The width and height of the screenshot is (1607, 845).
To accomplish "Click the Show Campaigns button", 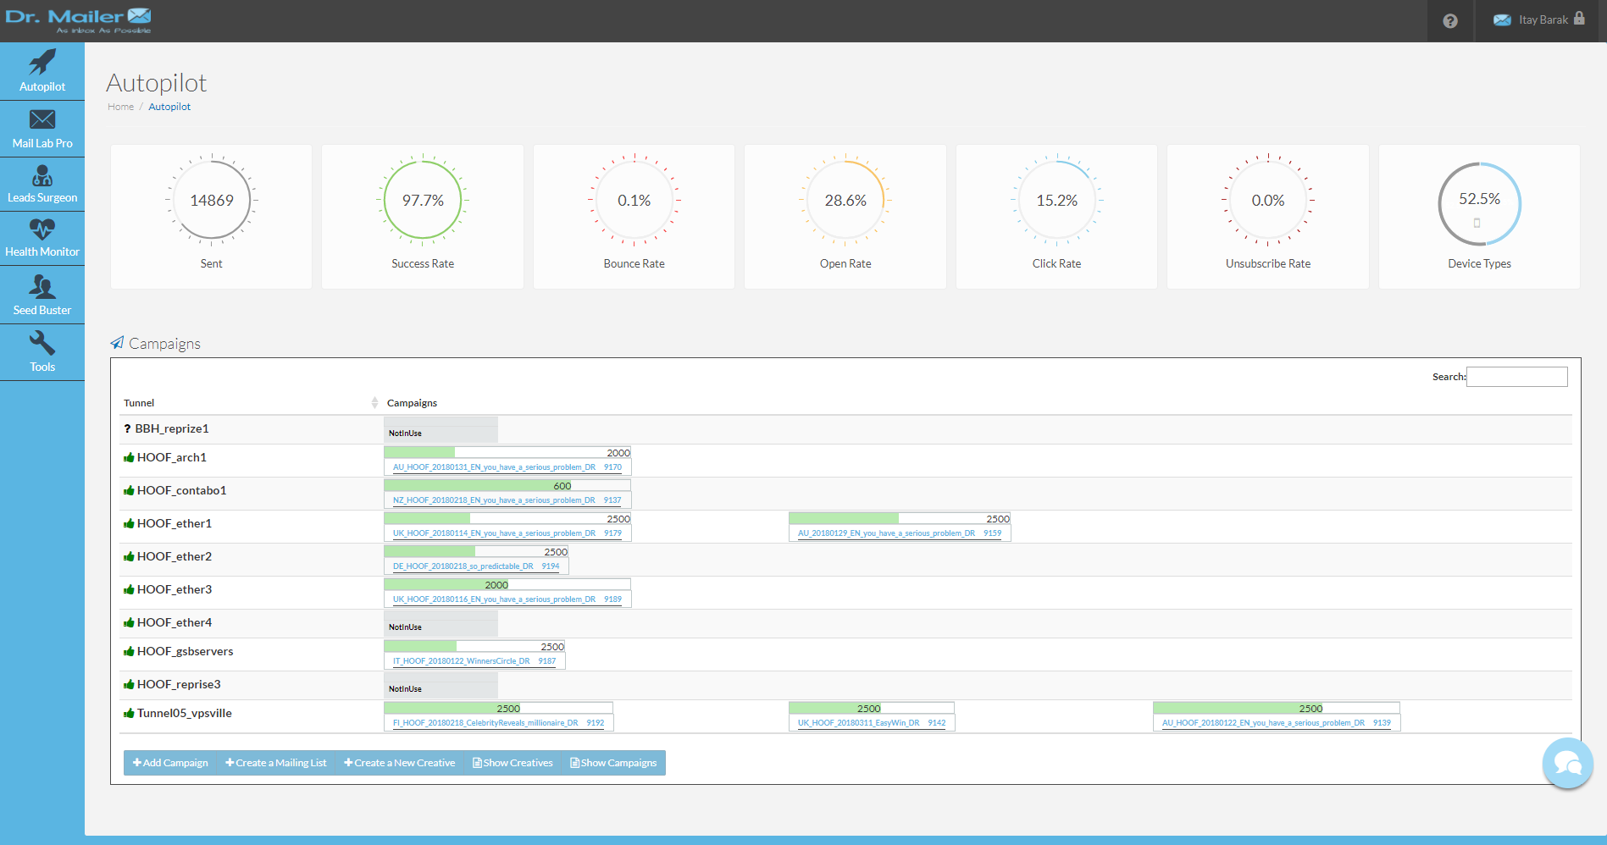I will (x=613, y=763).
